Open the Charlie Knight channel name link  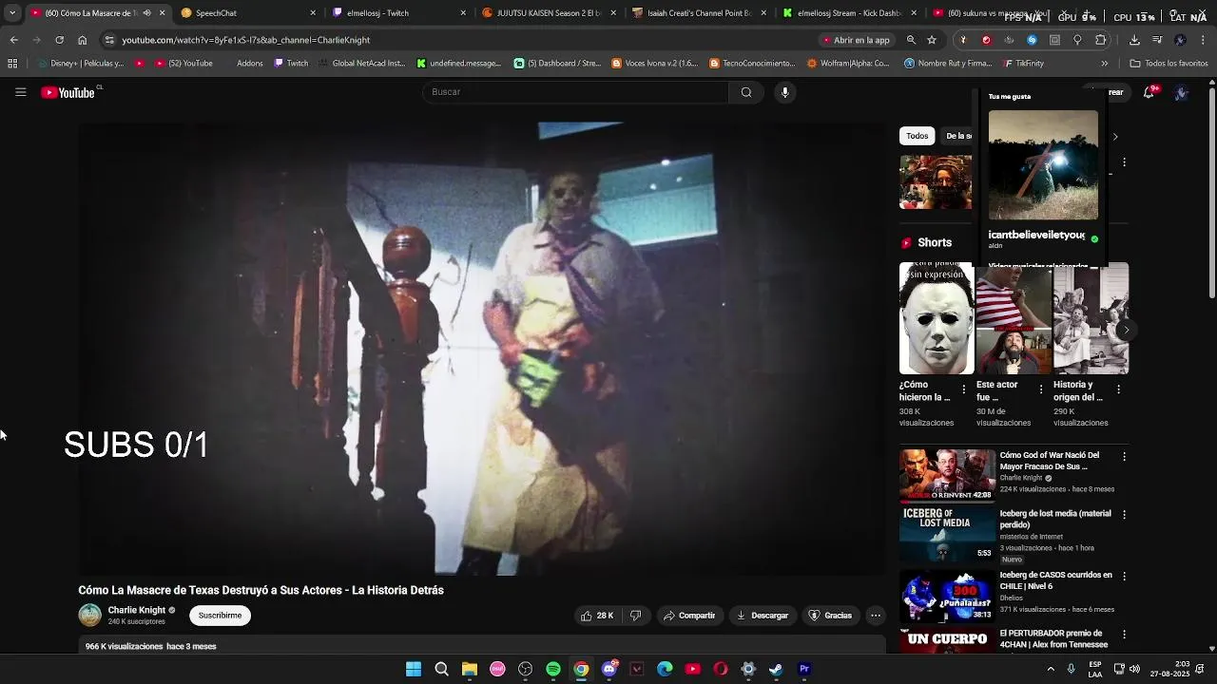[137, 610]
